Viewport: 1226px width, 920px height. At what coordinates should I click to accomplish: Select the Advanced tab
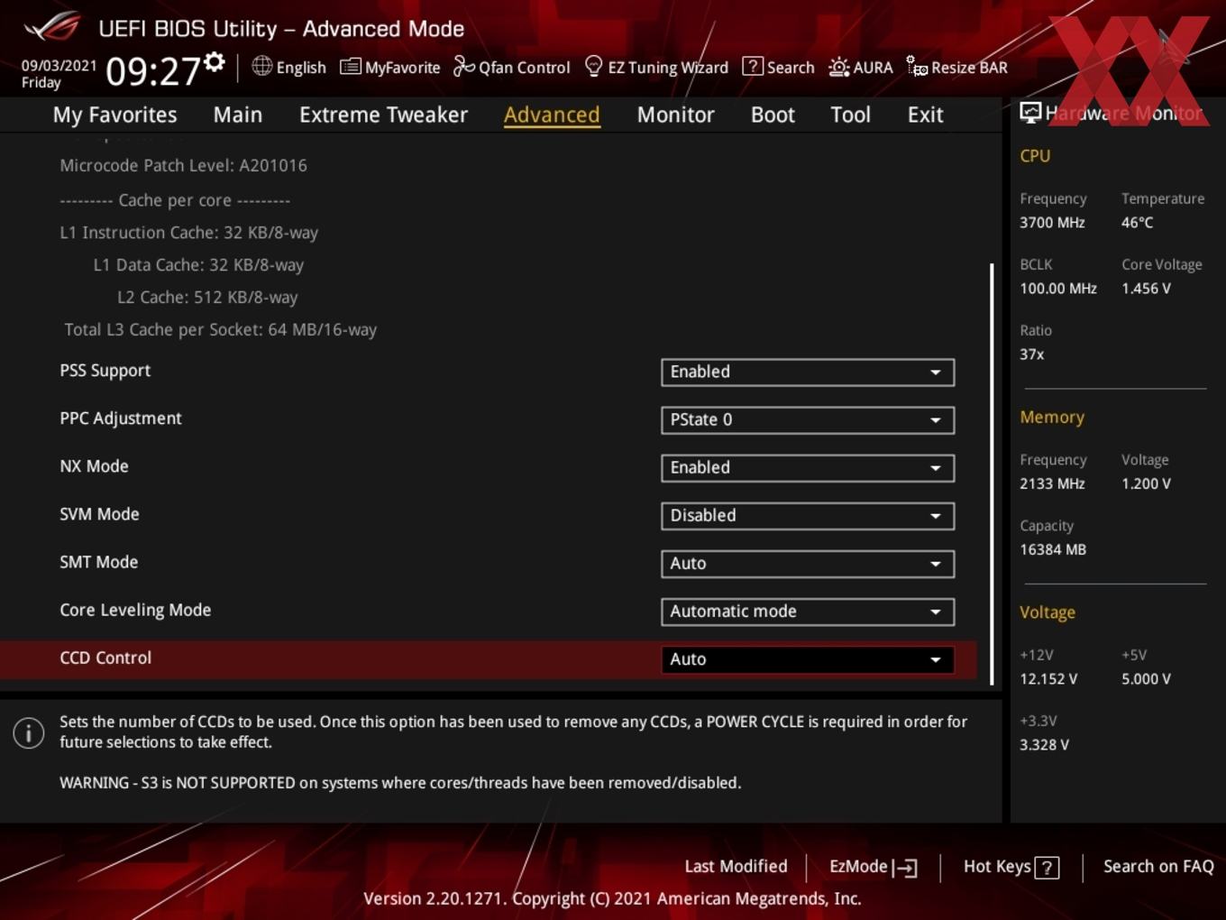coord(552,115)
